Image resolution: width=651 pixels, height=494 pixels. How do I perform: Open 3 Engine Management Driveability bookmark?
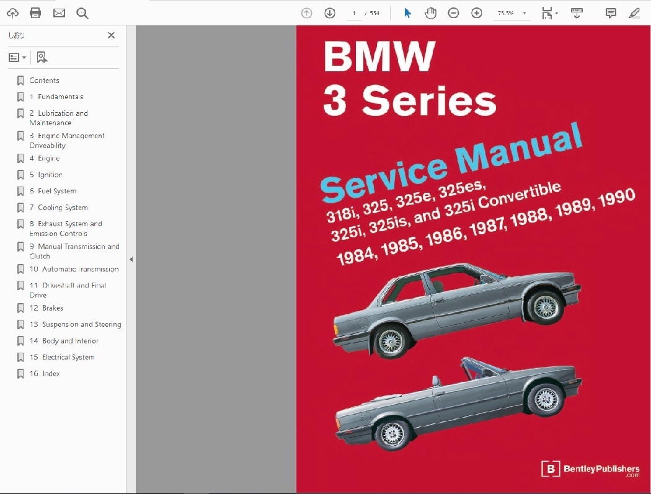coord(67,141)
